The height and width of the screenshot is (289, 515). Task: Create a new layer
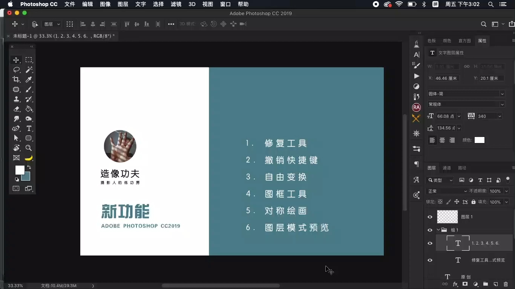coord(496,284)
